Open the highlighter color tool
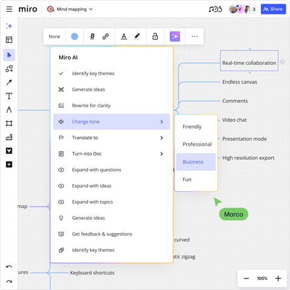The image size is (290, 290). pyautogui.click(x=137, y=36)
